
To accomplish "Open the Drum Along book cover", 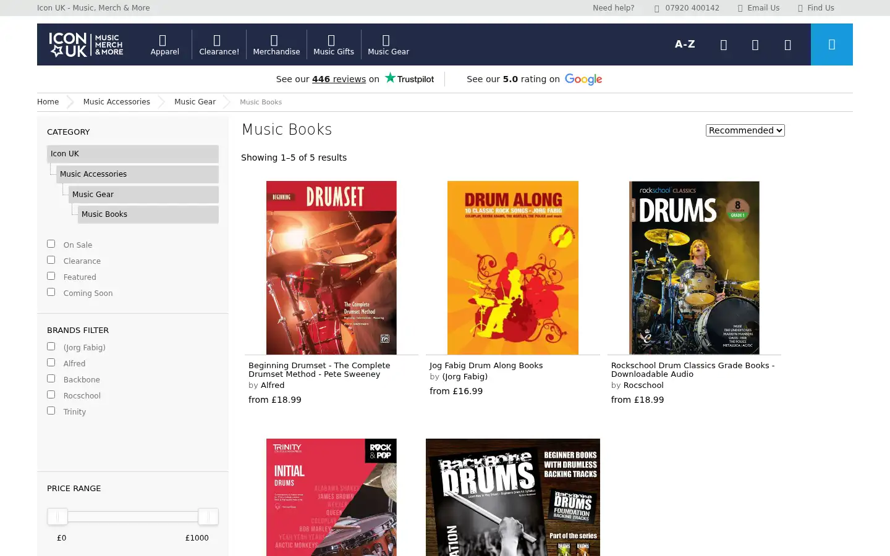I will pyautogui.click(x=513, y=267).
